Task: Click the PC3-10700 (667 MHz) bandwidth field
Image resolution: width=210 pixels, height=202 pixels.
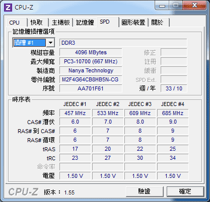Action: (x=91, y=61)
